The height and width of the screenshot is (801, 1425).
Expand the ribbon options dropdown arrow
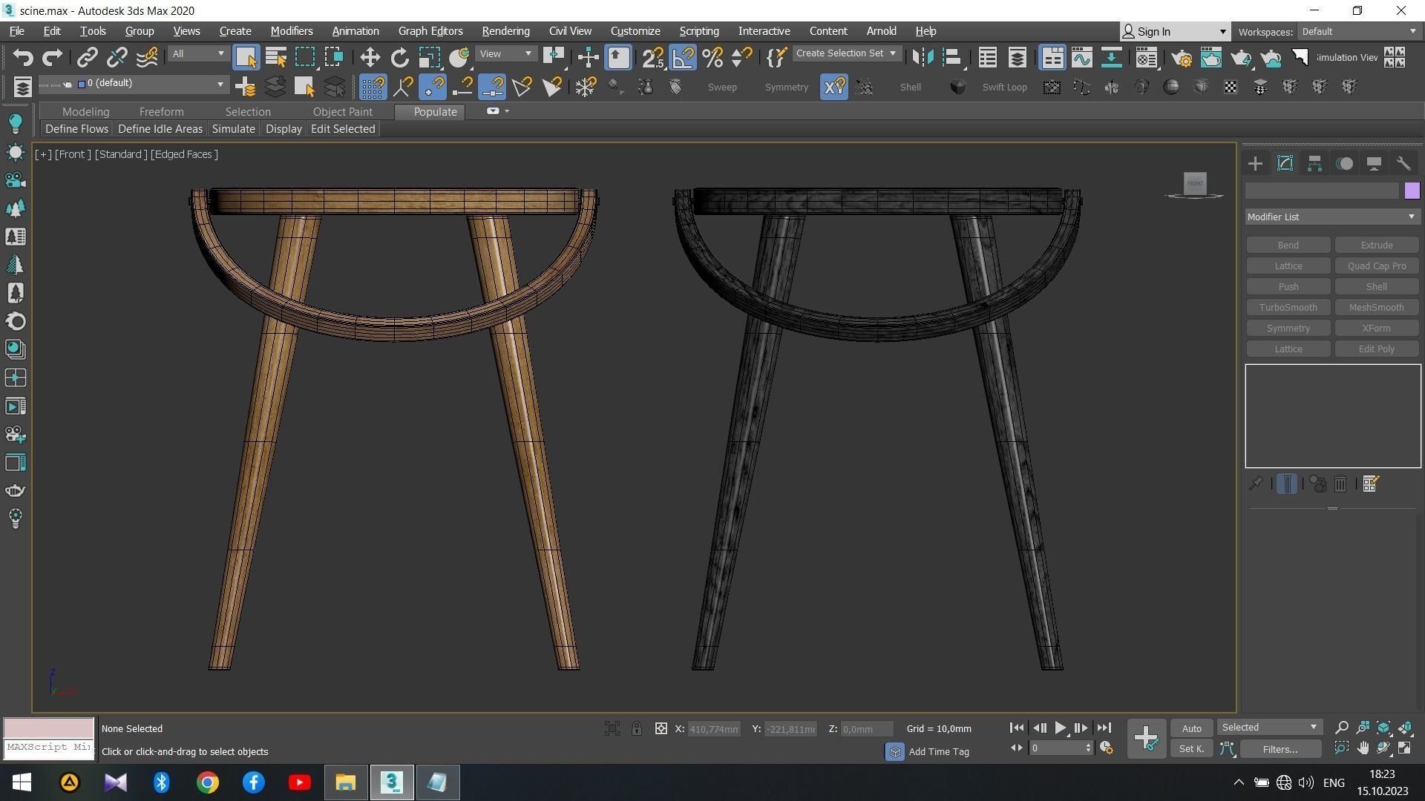(x=507, y=111)
